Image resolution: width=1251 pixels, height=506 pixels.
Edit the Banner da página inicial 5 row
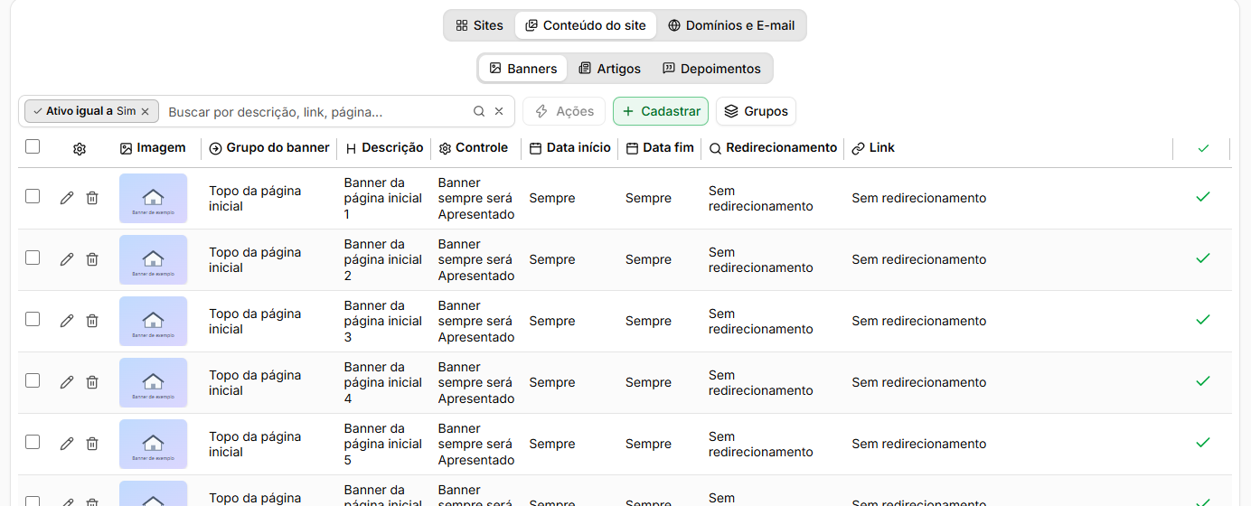(67, 444)
